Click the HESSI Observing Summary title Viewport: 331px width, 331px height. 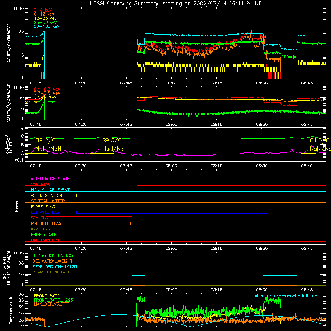(175, 4)
